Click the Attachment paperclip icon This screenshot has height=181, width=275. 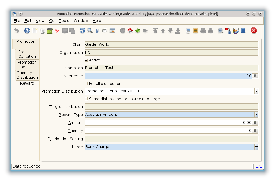[97, 31]
